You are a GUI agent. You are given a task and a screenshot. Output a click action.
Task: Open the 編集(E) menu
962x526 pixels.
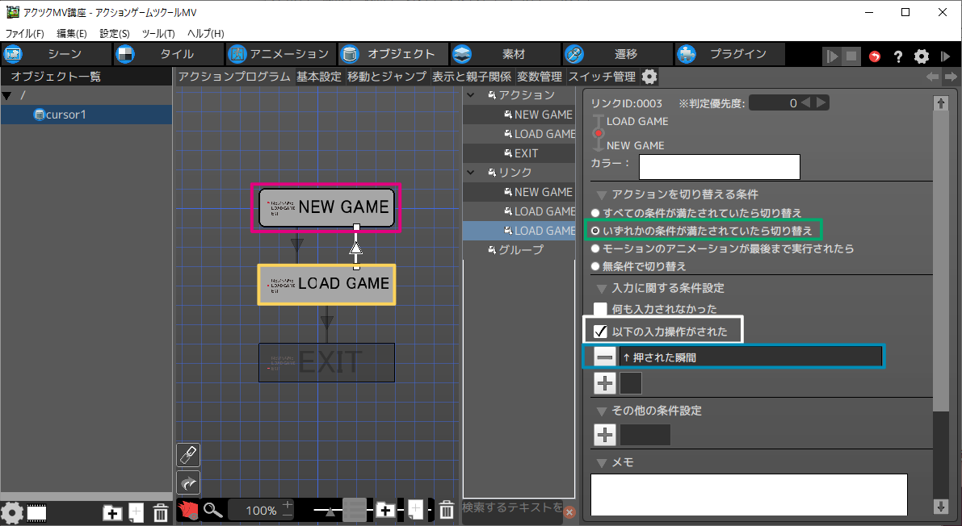click(71, 33)
